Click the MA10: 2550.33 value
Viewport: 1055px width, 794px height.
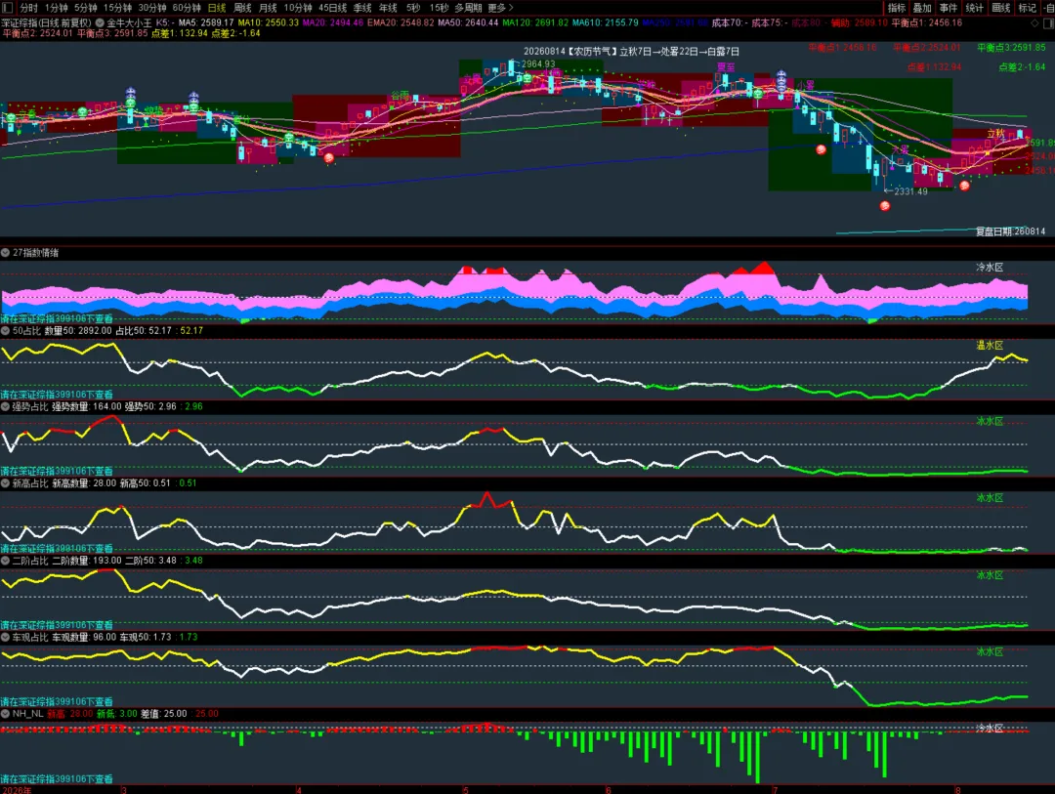point(269,22)
